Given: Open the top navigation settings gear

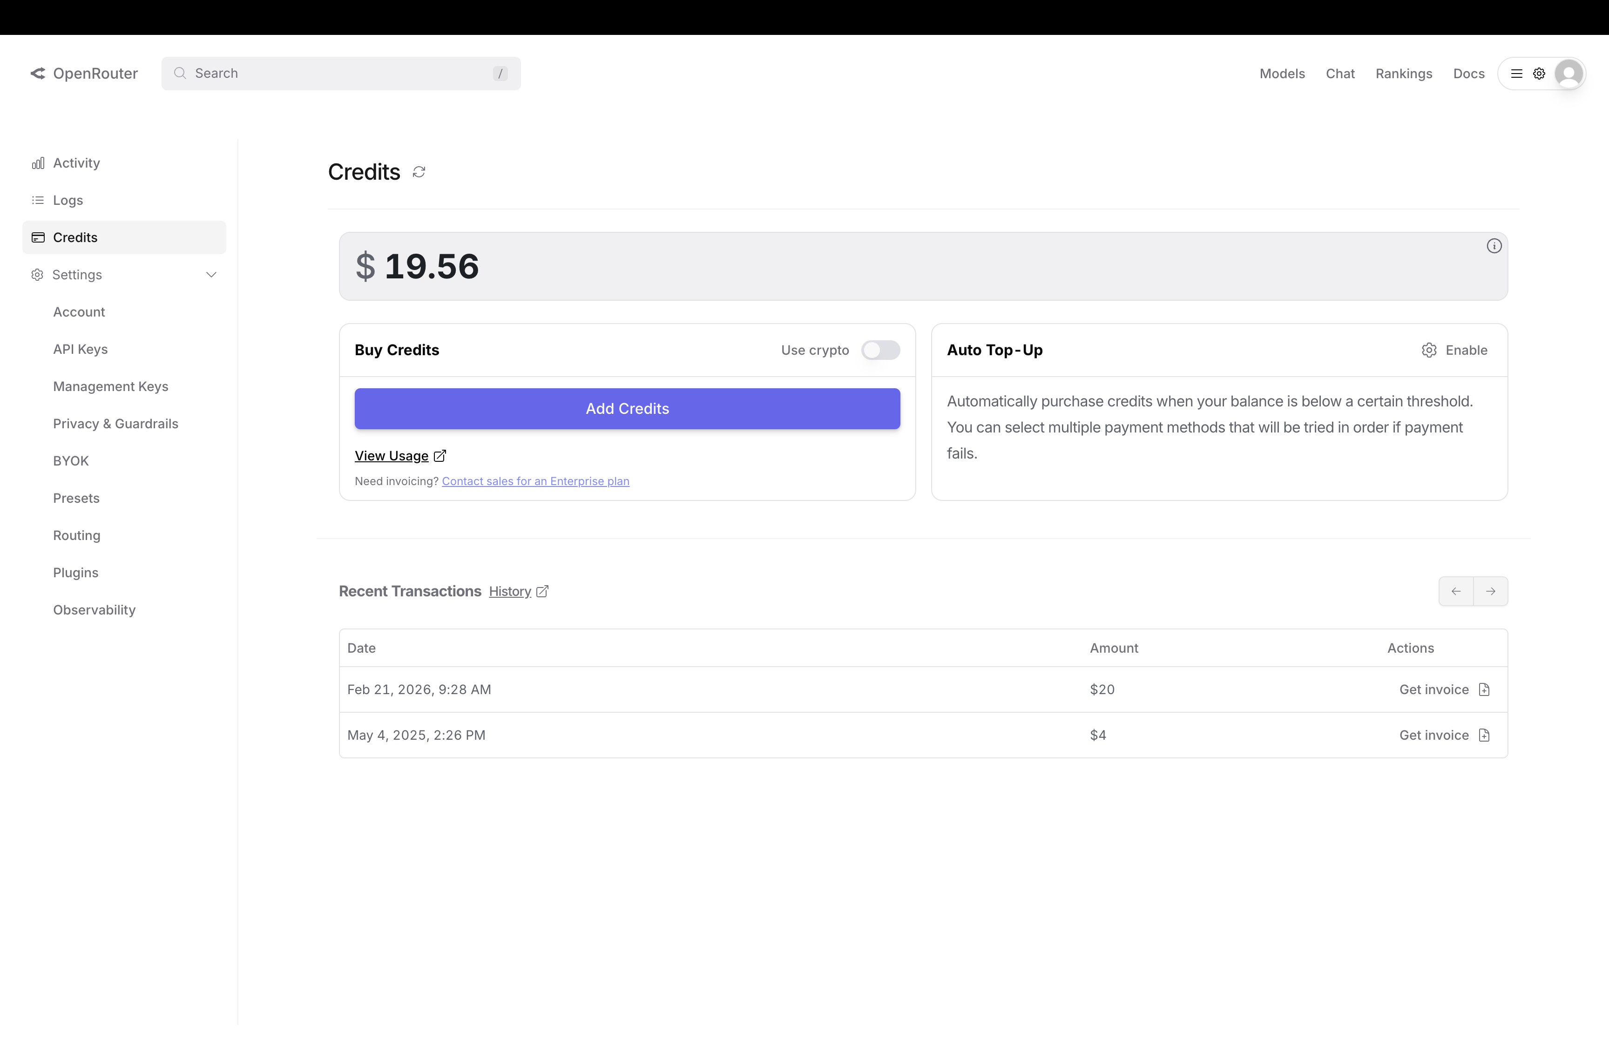Looking at the screenshot, I should click(1539, 74).
